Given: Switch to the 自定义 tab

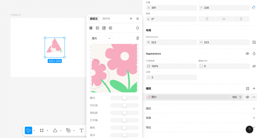Looking at the screenshot, I should point(94,18).
